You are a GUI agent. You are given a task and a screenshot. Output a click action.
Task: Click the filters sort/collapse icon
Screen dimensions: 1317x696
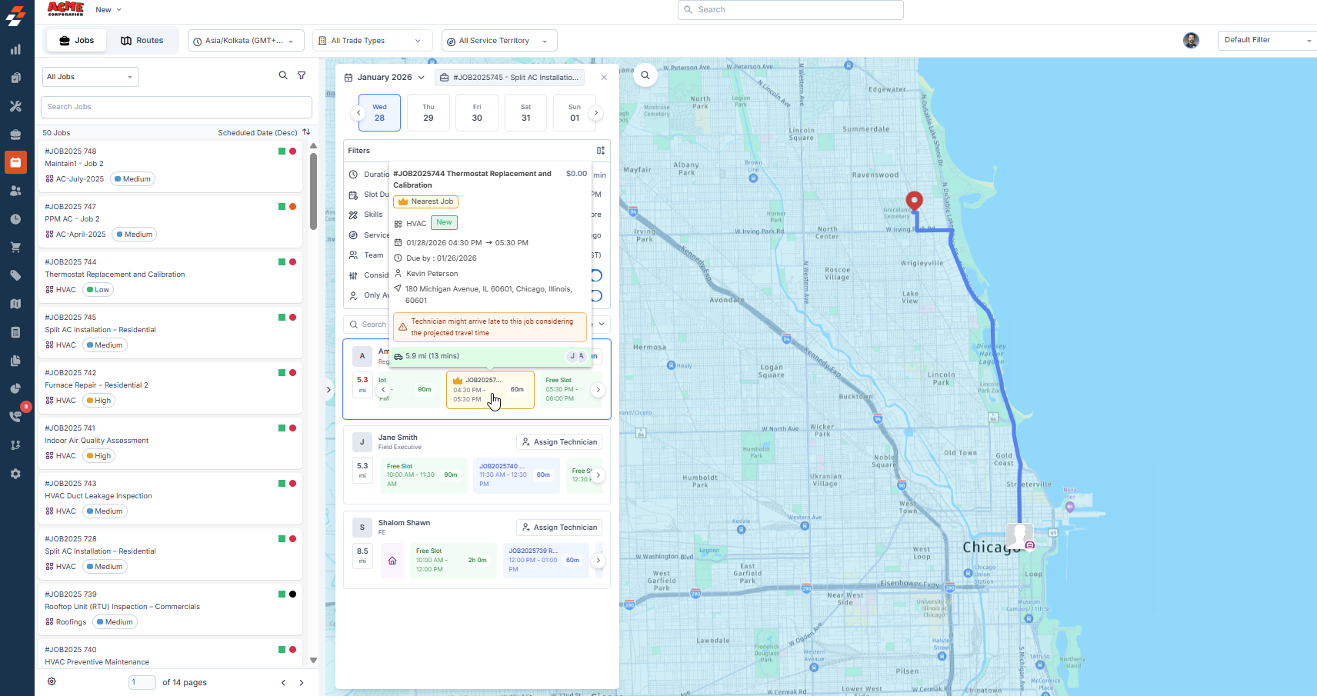[601, 151]
